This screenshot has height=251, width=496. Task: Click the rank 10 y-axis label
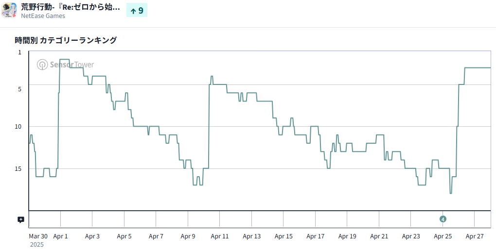tap(18, 127)
